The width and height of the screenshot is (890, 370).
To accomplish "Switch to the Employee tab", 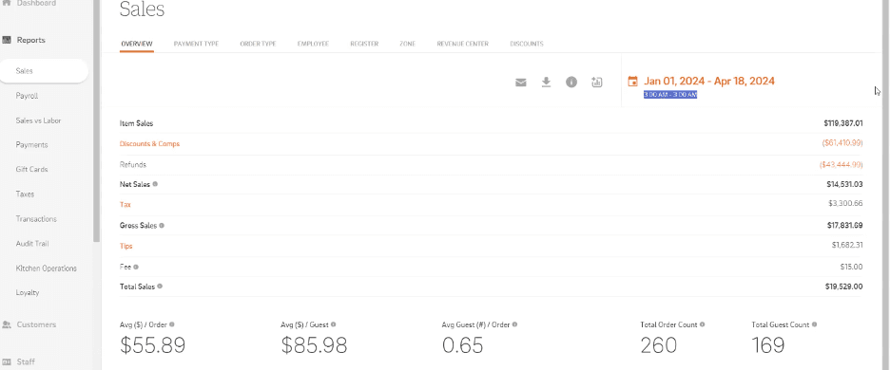I will 314,44.
